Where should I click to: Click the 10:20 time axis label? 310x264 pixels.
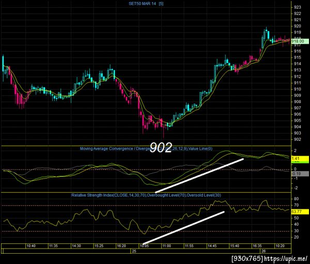pos(280,246)
